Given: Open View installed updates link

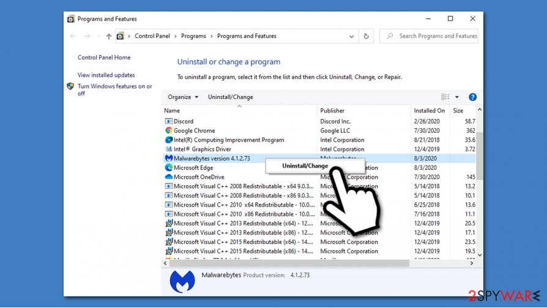Looking at the screenshot, I should [x=106, y=75].
